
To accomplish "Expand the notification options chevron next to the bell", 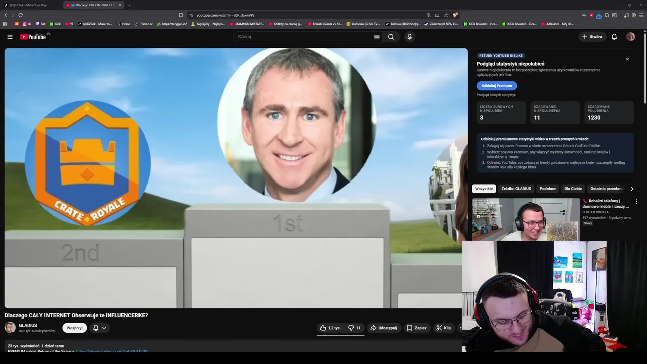I will (x=104, y=328).
